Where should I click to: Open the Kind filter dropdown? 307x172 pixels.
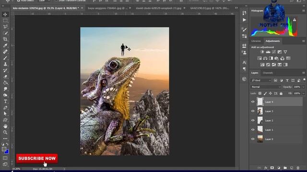point(261,80)
